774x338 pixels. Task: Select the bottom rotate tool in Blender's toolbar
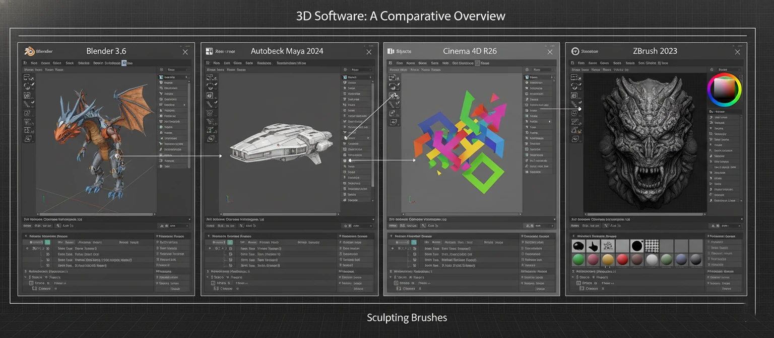coord(28,138)
